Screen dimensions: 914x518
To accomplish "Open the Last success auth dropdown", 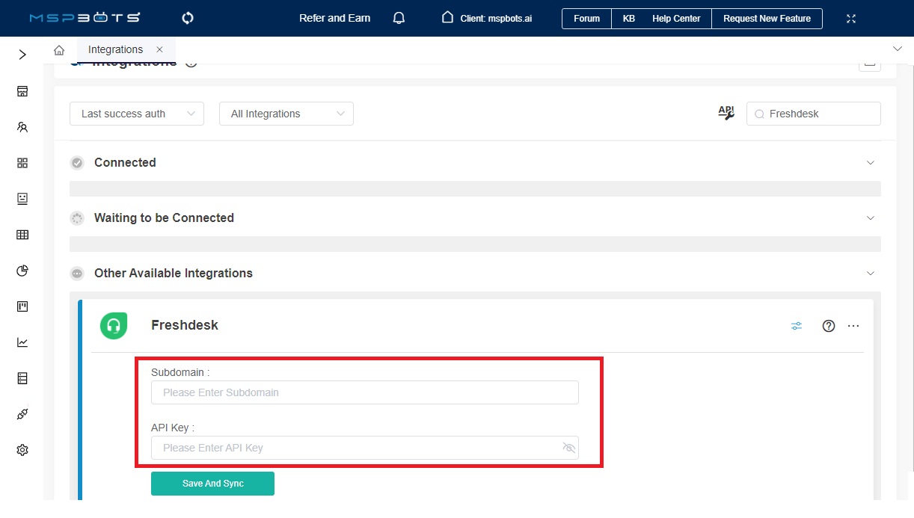I will [x=136, y=113].
